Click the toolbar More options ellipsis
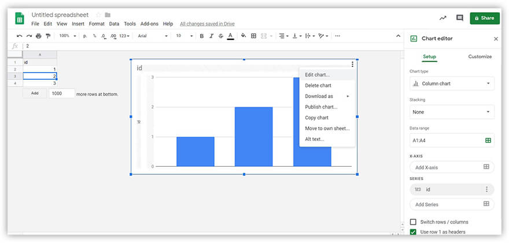Screen dimensions: 509x243 coord(337,36)
